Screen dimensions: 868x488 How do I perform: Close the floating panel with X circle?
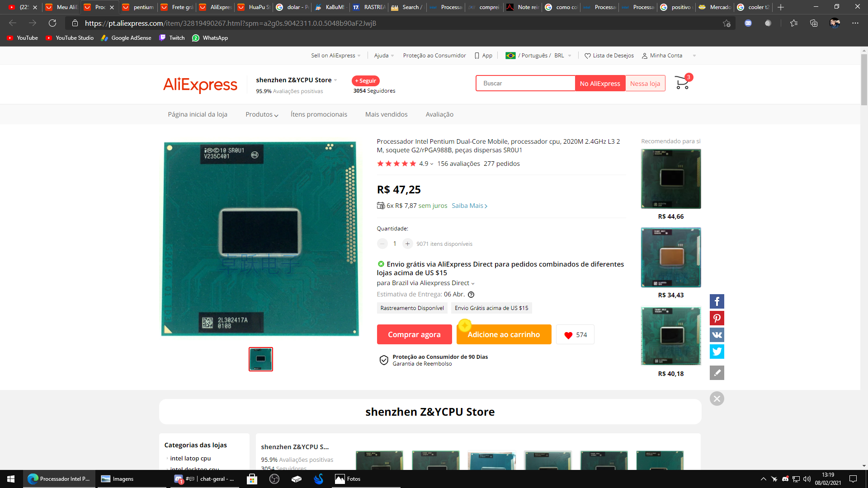click(x=717, y=399)
